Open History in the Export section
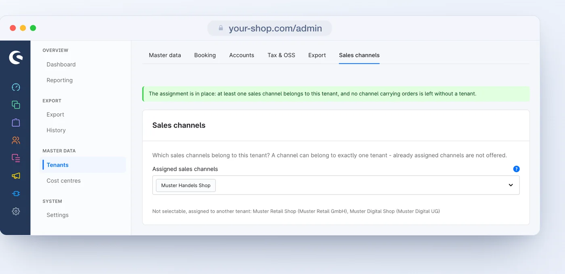This screenshot has height=274, width=565. click(x=56, y=130)
